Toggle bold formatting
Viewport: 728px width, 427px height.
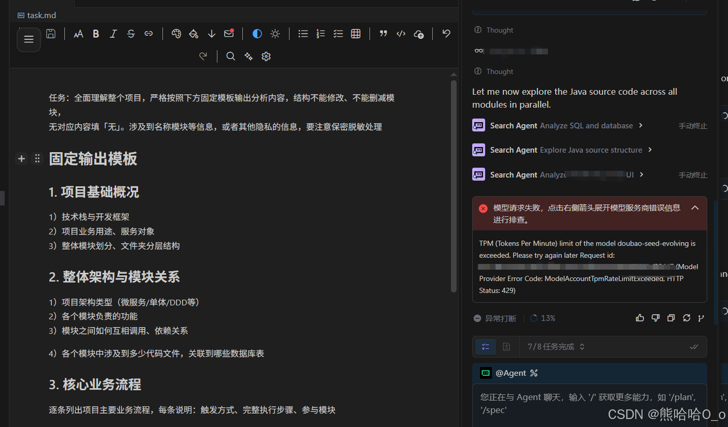[x=96, y=34]
